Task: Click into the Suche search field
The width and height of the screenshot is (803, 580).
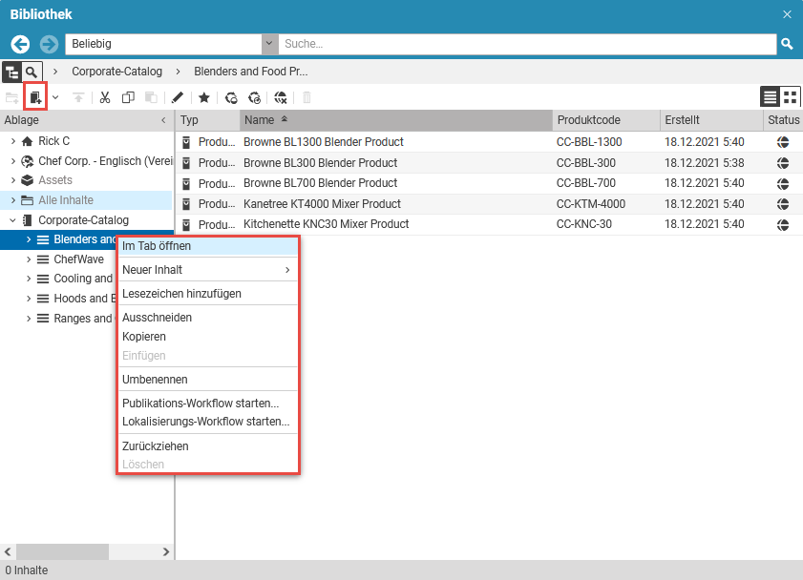Action: pyautogui.click(x=525, y=44)
